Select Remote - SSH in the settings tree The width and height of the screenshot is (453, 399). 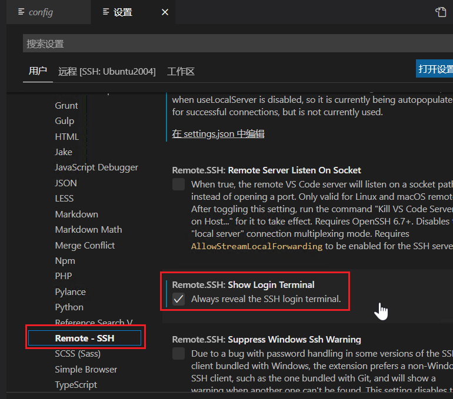coord(85,338)
